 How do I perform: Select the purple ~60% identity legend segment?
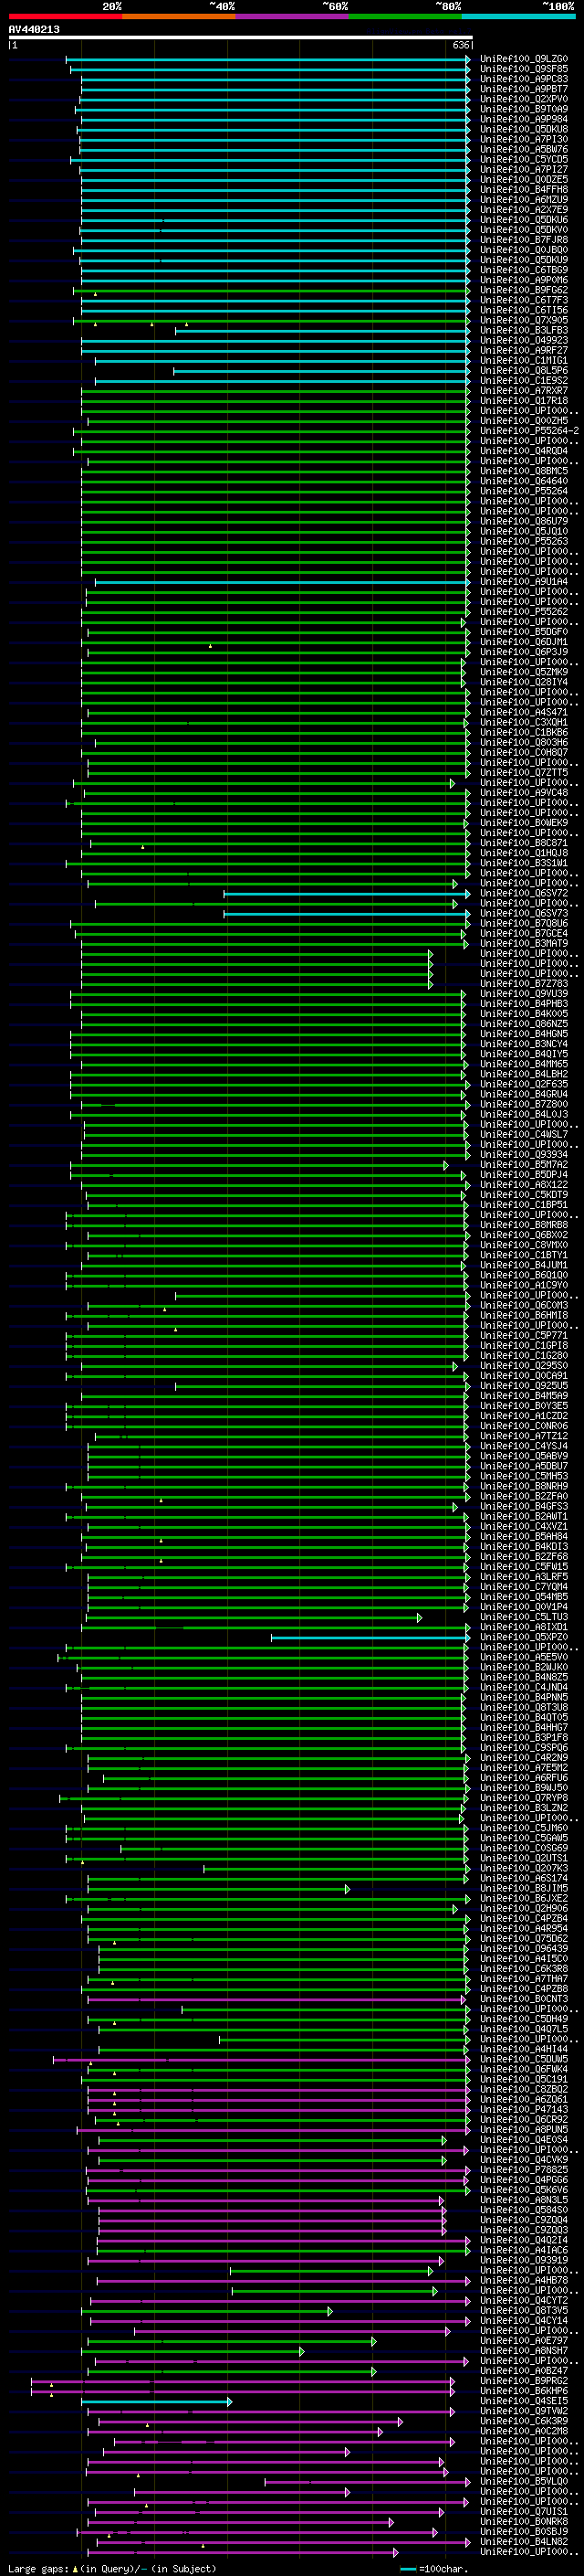tap(291, 16)
